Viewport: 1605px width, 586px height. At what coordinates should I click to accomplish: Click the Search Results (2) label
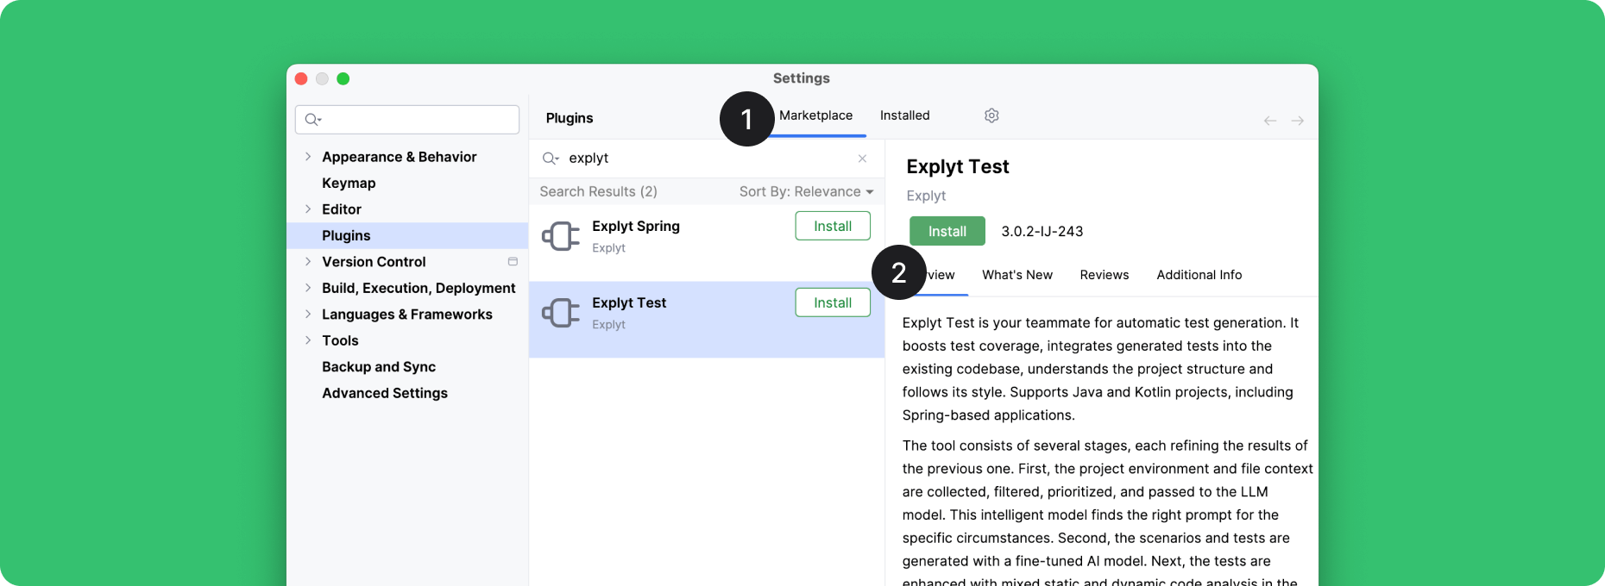tap(598, 191)
